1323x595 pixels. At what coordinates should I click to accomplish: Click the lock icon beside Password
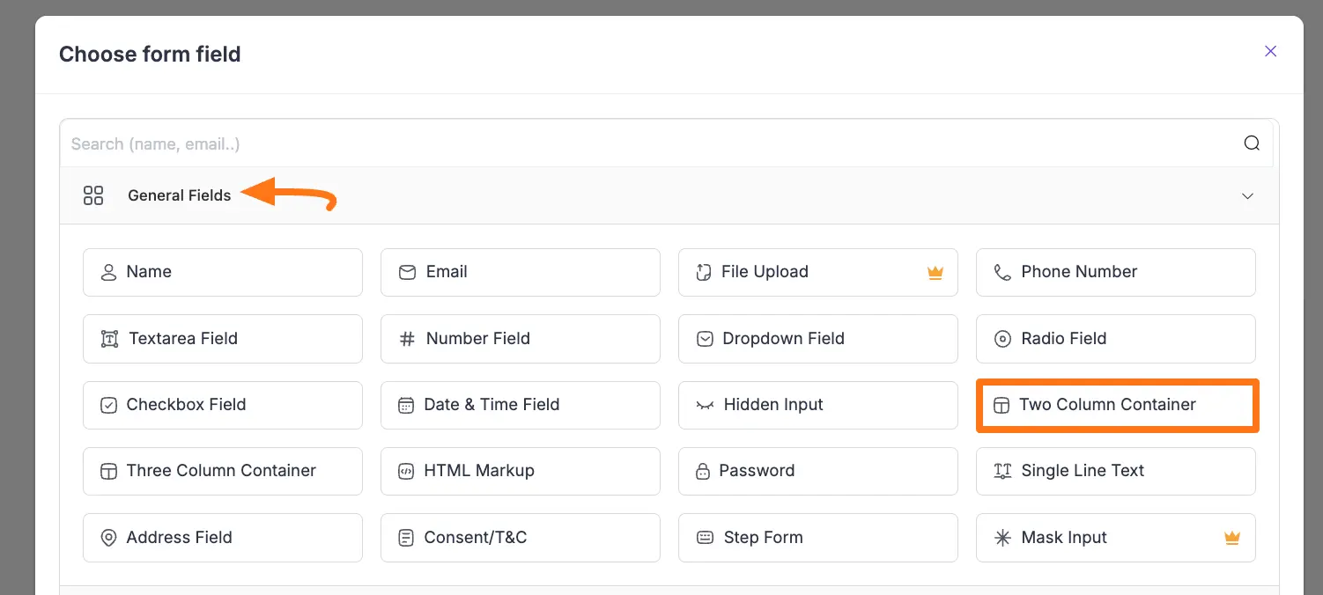(x=703, y=471)
